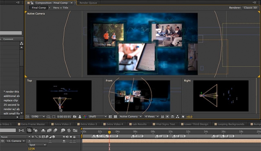261x151 pixels.
Task: Click the Final Comp breadcrumb button
Action: [38, 8]
